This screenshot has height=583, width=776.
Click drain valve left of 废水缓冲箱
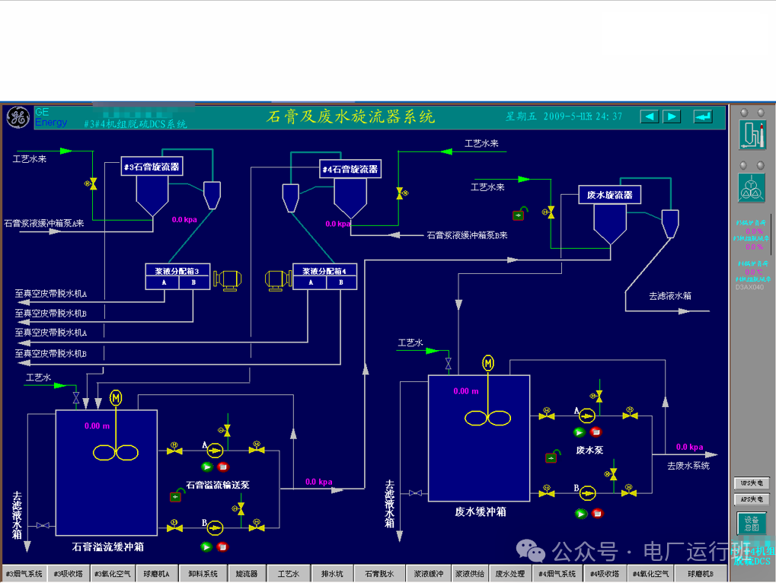point(416,493)
